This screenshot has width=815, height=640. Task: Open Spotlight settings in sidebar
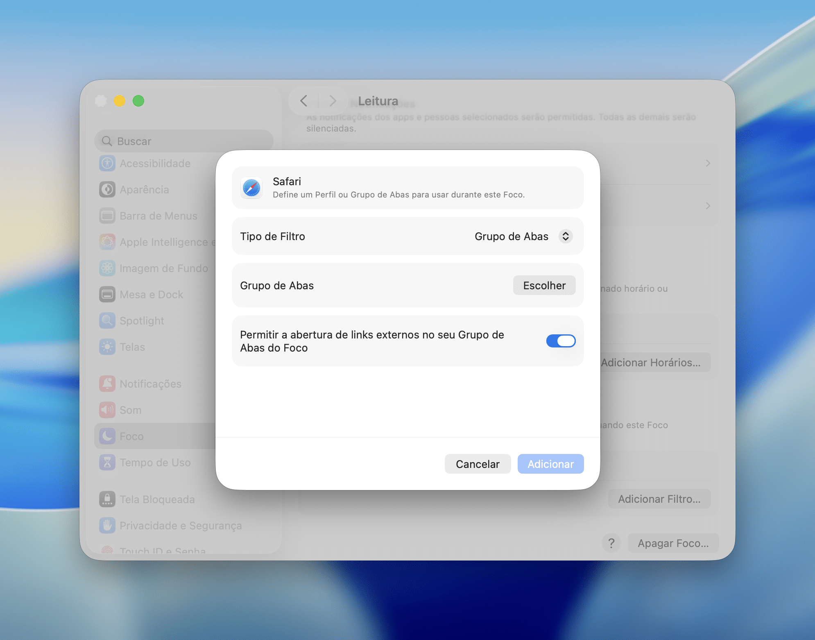pyautogui.click(x=142, y=321)
